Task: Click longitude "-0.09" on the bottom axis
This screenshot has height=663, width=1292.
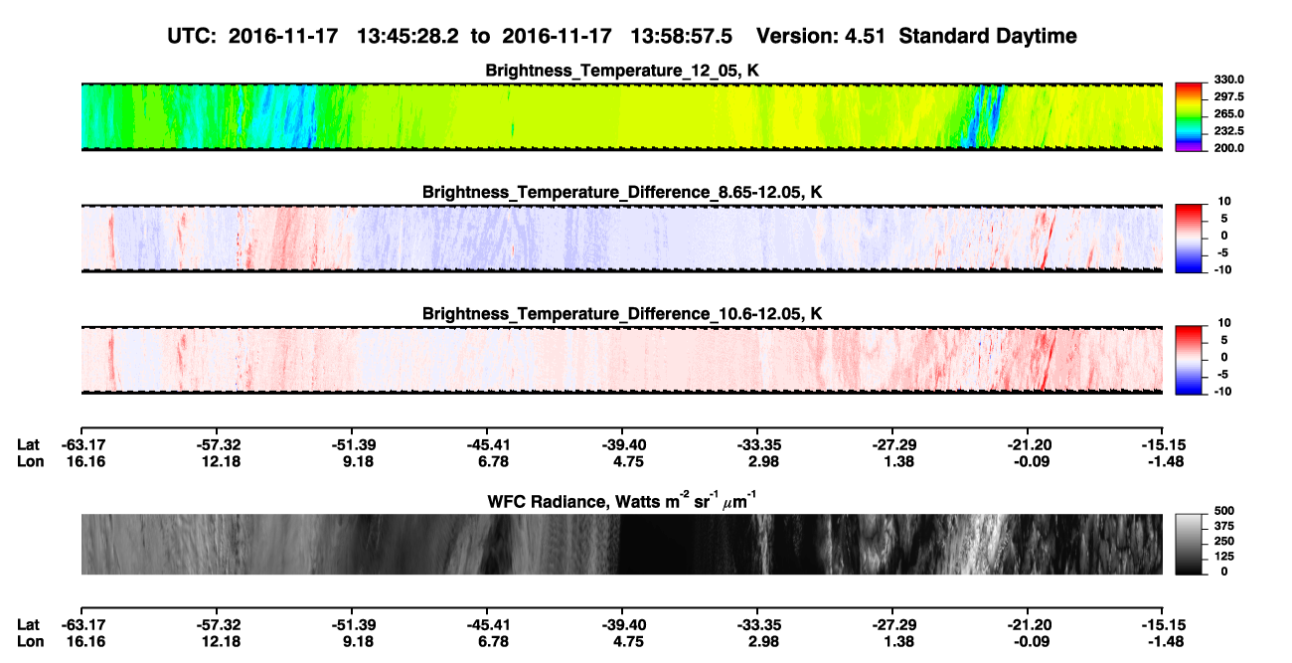Action: click(1031, 640)
